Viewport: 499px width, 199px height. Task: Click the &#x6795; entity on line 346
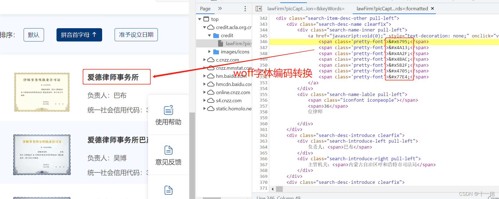399,42
